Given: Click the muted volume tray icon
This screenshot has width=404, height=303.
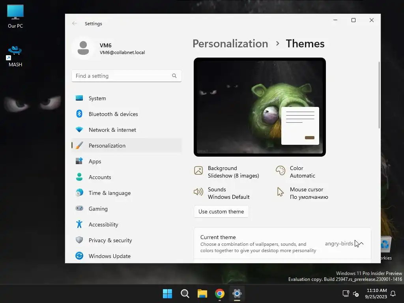Looking at the screenshot, I should pyautogui.click(x=356, y=294).
